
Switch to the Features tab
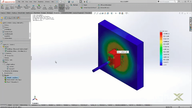coord(3,13)
